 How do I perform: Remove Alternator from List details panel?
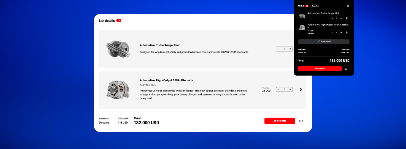point(300,89)
